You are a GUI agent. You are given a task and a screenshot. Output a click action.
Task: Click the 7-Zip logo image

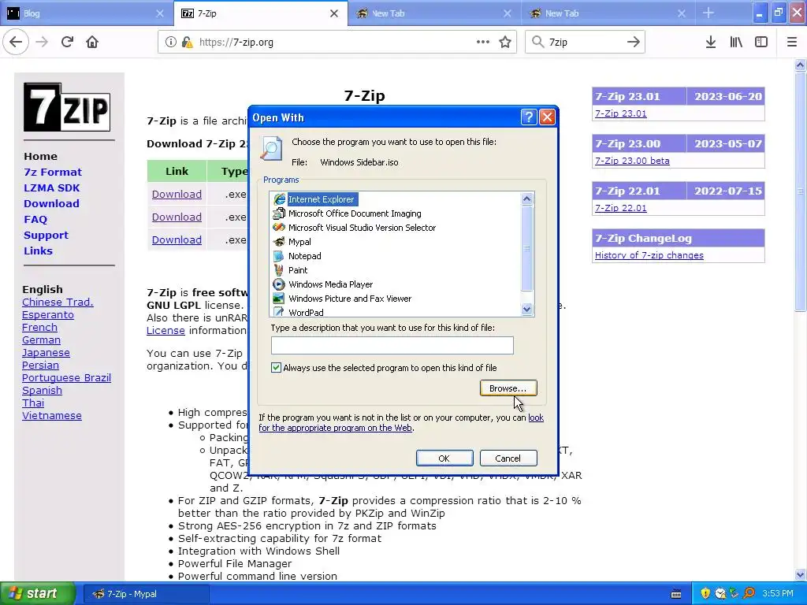pos(67,107)
